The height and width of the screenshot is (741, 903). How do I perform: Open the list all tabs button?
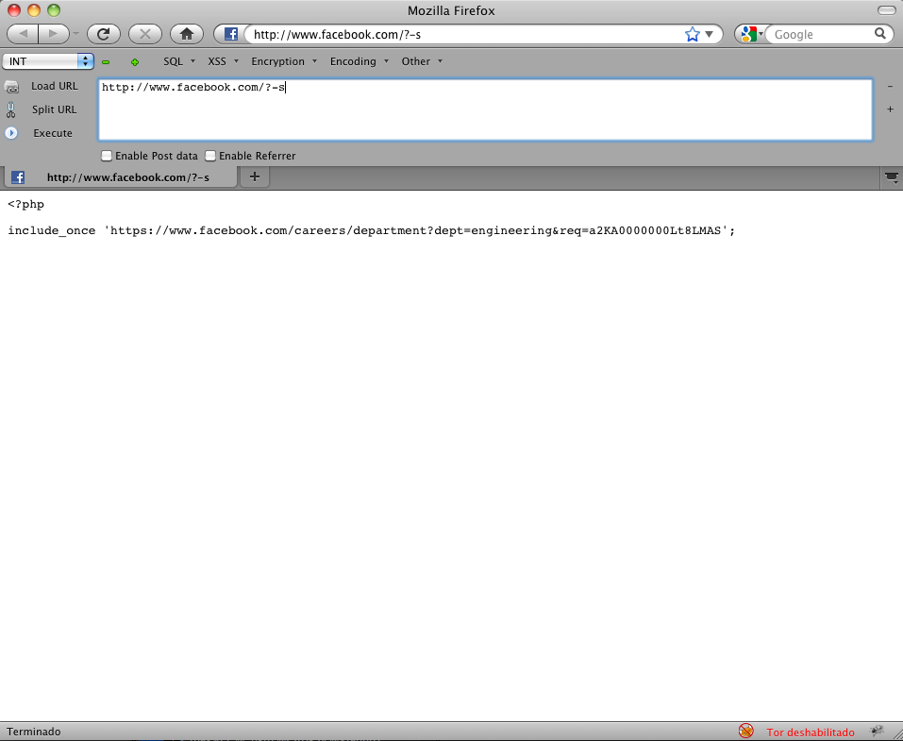click(x=892, y=177)
